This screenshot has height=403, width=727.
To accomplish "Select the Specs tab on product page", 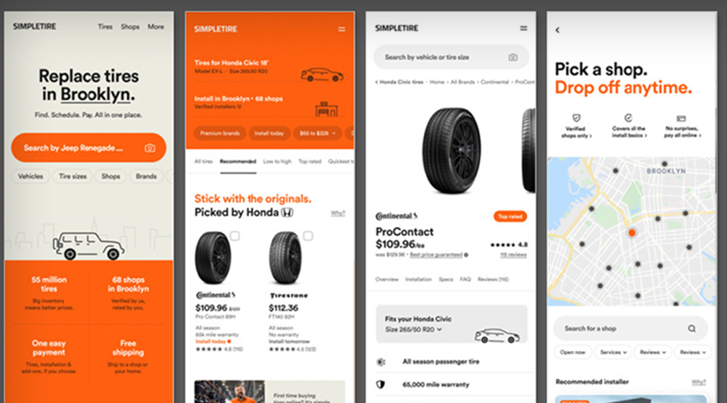I will pos(446,279).
